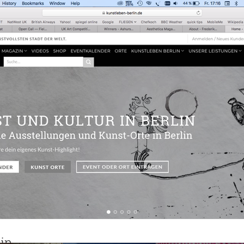Select the fifth slideshow dot
Viewport: 244px width, 244px height.
pyautogui.click(x=135, y=212)
